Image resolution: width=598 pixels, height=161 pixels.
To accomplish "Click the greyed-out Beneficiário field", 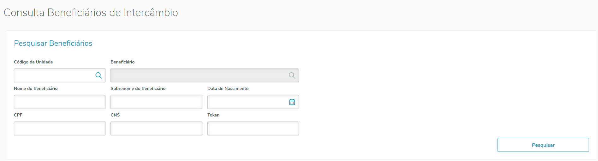I will [x=199, y=75].
